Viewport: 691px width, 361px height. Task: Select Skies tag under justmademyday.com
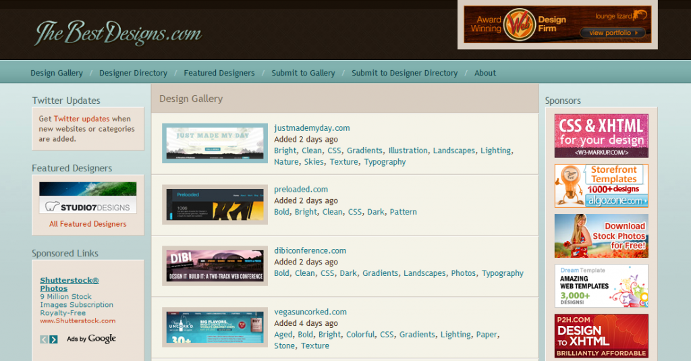[x=314, y=162]
